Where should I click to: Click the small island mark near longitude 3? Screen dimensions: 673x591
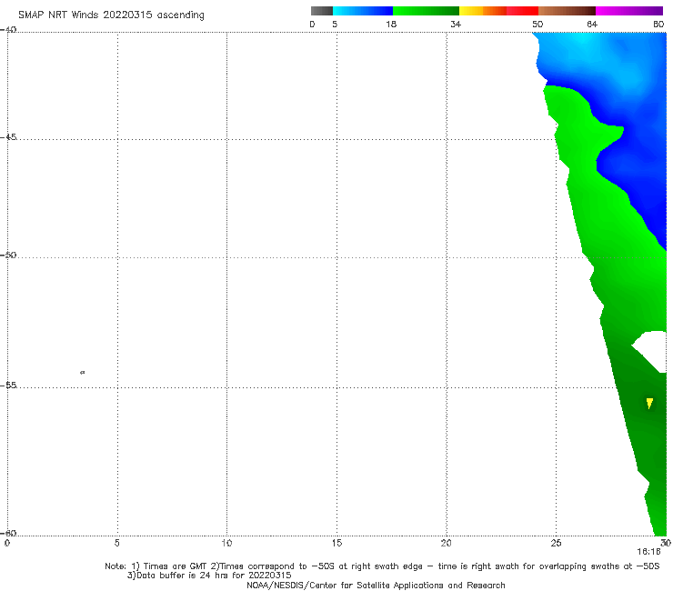point(83,372)
